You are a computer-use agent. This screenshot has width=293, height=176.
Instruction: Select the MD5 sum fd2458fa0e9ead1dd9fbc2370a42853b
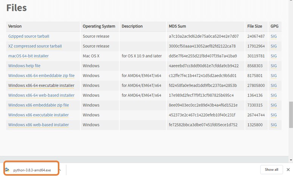(x=203, y=85)
